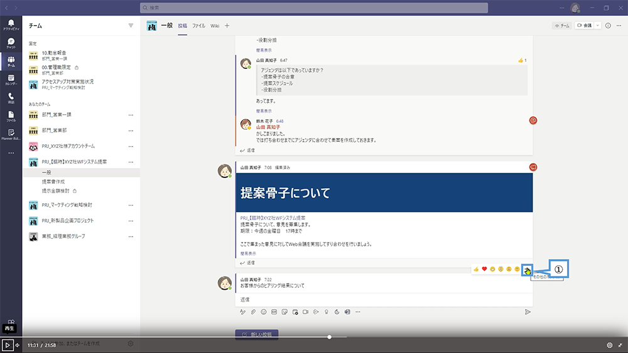Open more options for 業務_経理業務グループ
628x353 pixels.
click(x=131, y=236)
